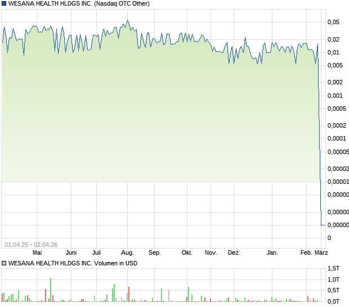Click the date range 01.04.25 - 02.04.26
349x307 pixels.
pyautogui.click(x=31, y=245)
